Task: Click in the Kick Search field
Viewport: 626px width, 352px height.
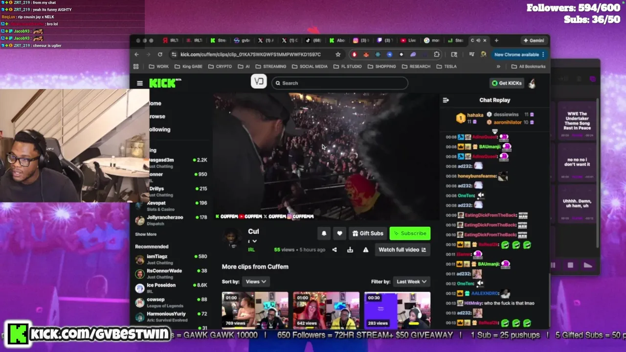Action: coord(339,83)
